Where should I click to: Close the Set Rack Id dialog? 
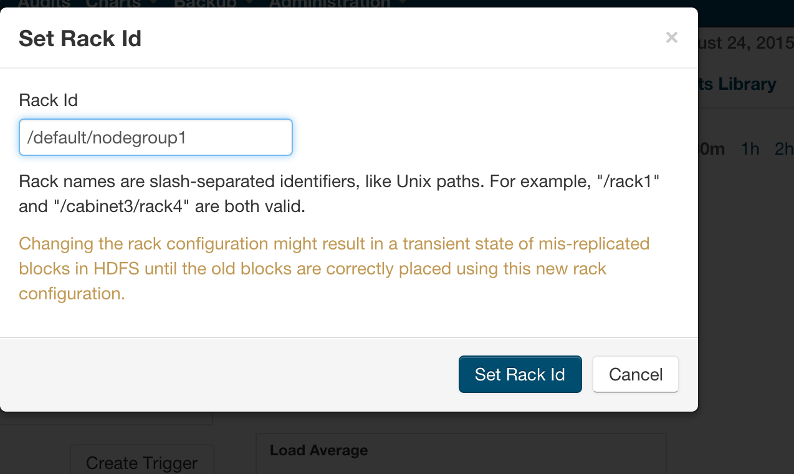click(671, 38)
